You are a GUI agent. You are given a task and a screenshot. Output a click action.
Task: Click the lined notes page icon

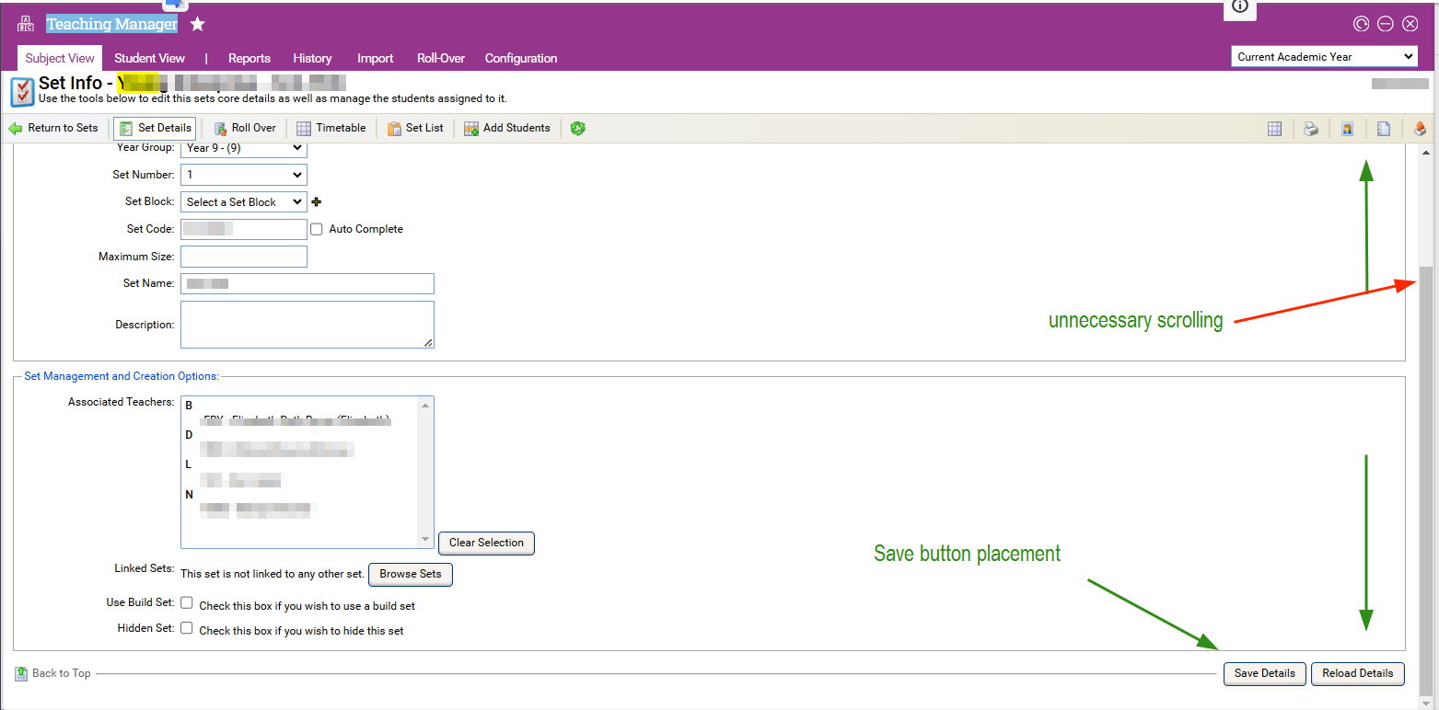[x=1383, y=130]
